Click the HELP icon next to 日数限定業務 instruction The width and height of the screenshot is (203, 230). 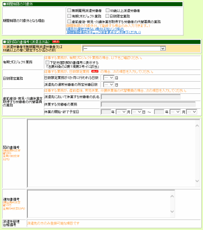point(95,71)
